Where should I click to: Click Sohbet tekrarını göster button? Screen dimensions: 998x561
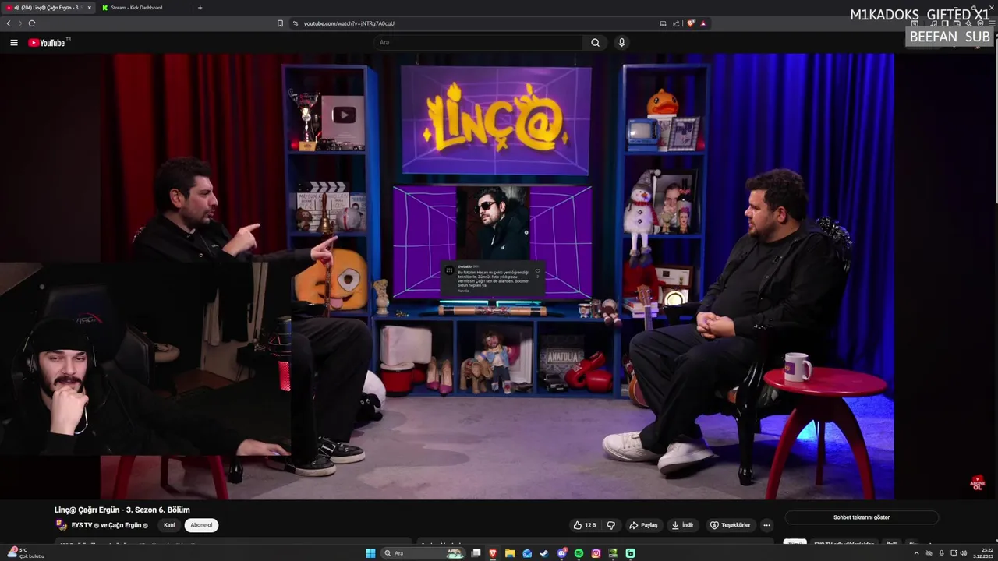point(862,517)
